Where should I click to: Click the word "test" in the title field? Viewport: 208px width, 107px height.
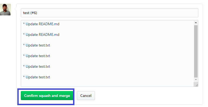pyautogui.click(x=26, y=13)
